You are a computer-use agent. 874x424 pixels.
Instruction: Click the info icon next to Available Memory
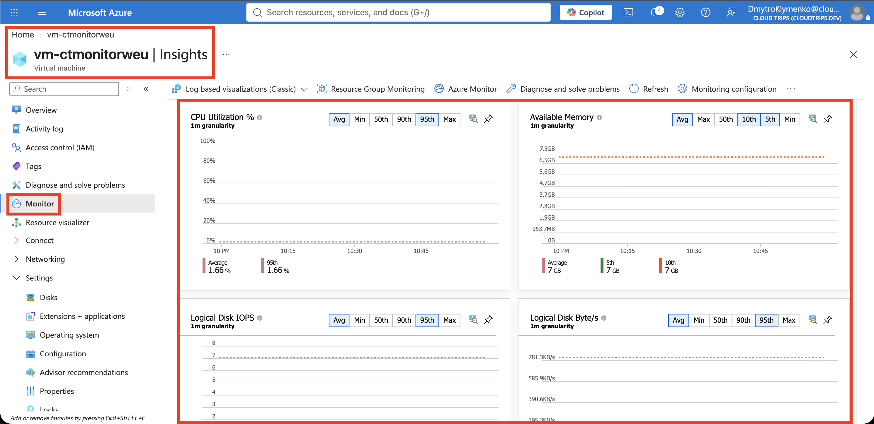tap(599, 118)
